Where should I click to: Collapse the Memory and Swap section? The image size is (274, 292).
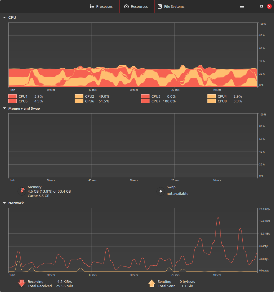(4, 108)
